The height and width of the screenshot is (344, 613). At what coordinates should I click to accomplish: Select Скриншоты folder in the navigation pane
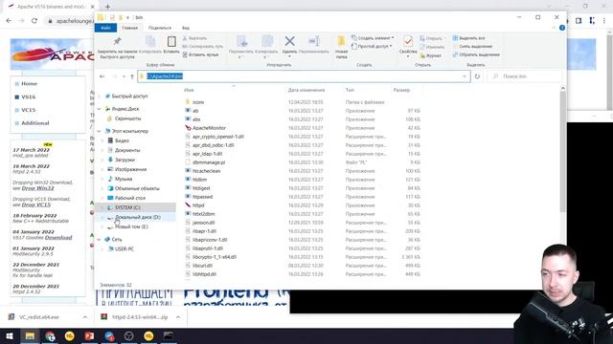pos(127,118)
